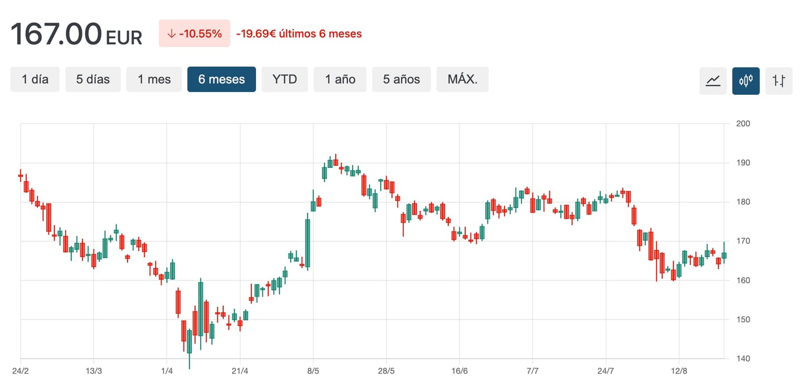Select the candlestick chart type icon
The height and width of the screenshot is (392, 803).
coord(746,80)
